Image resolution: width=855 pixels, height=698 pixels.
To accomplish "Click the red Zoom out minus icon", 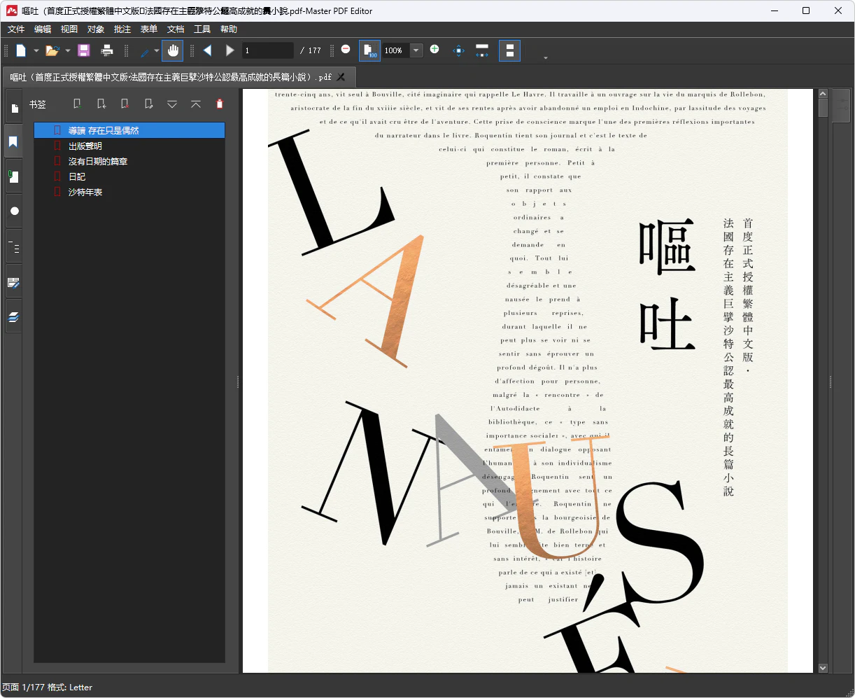I will (x=346, y=50).
